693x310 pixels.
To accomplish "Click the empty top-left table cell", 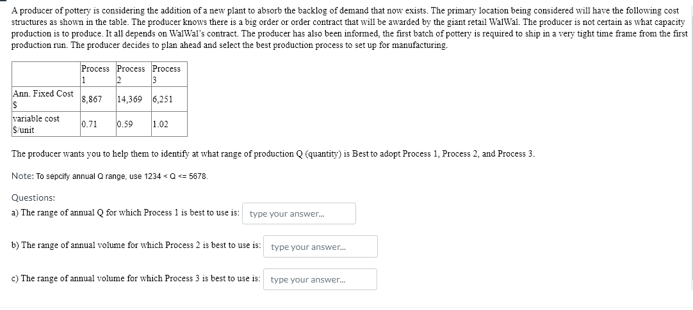I will pos(45,74).
